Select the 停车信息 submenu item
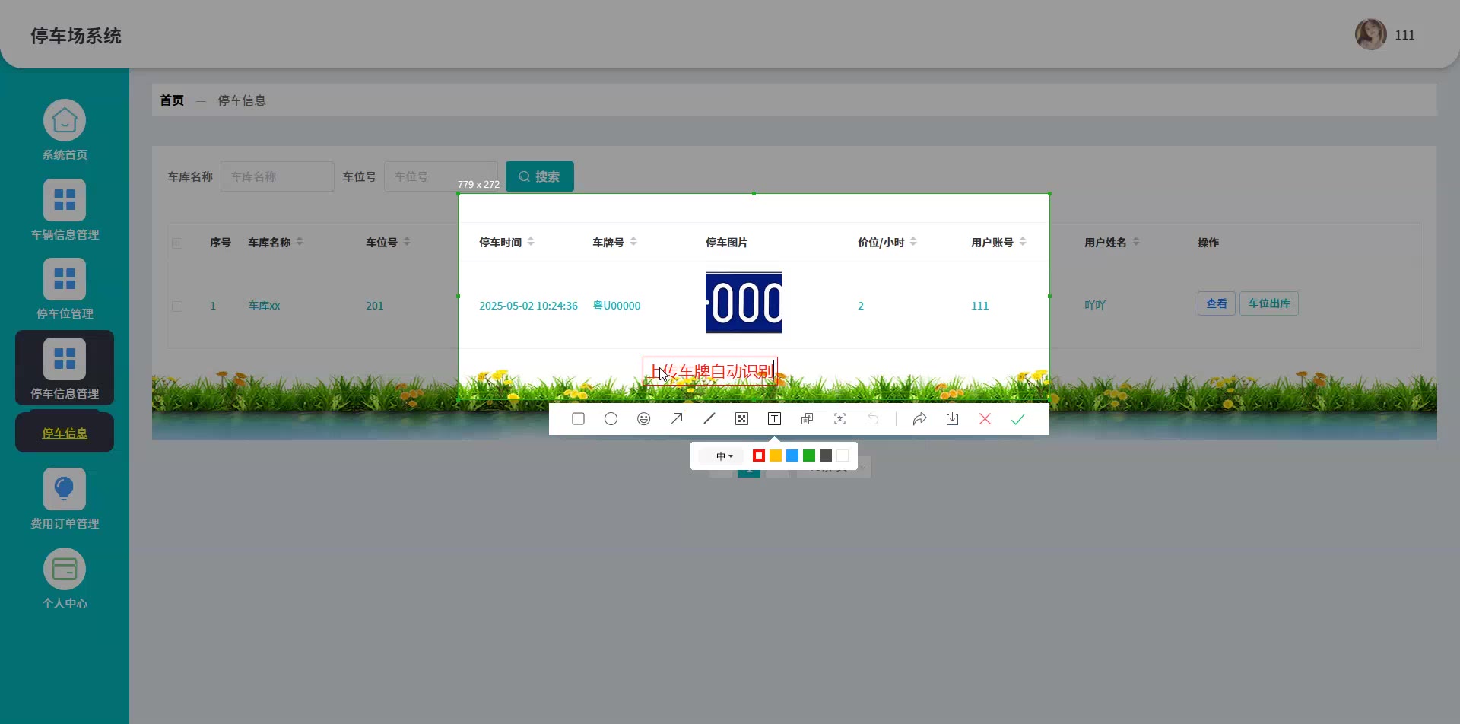The height and width of the screenshot is (724, 1460). coord(65,433)
